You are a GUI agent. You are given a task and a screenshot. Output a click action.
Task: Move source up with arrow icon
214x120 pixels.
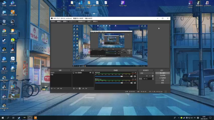coord(83,89)
